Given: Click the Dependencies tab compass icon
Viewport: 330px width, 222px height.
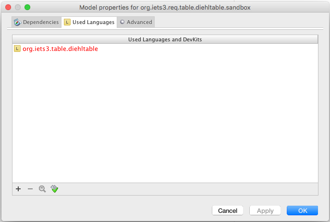Looking at the screenshot, I should [17, 22].
